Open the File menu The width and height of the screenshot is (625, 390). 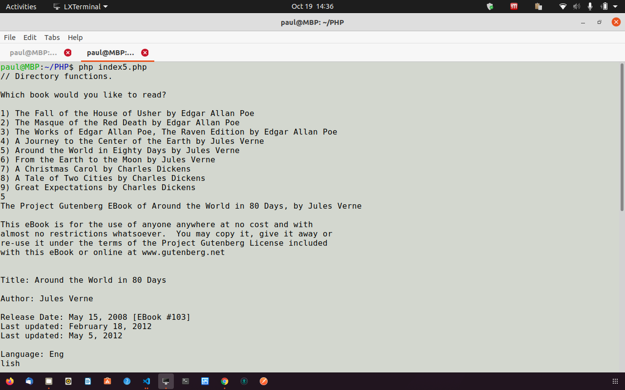coord(10,38)
